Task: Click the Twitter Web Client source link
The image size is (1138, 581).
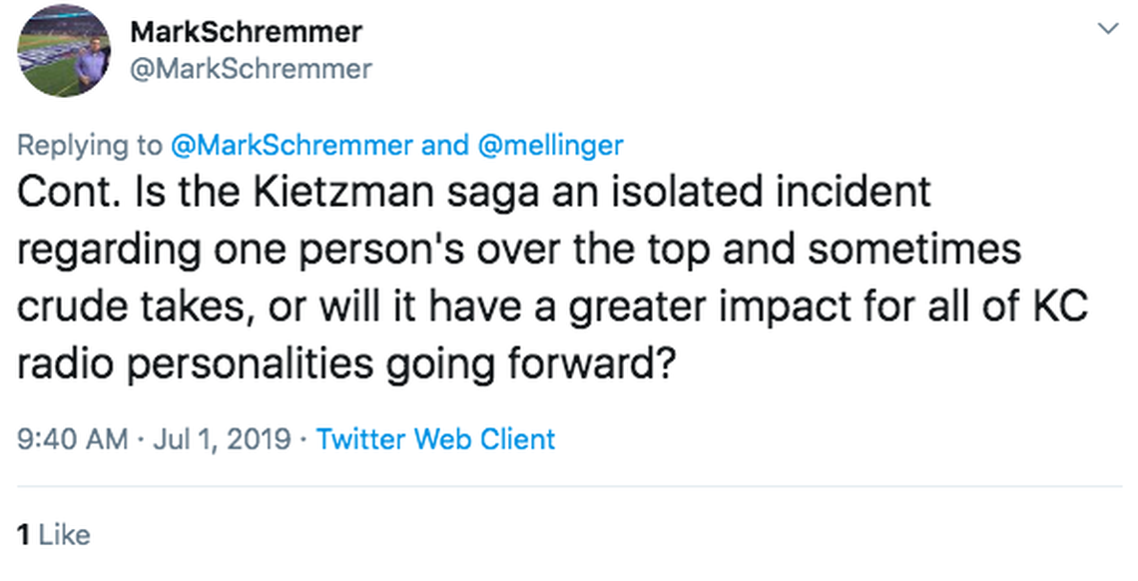Action: point(435,438)
